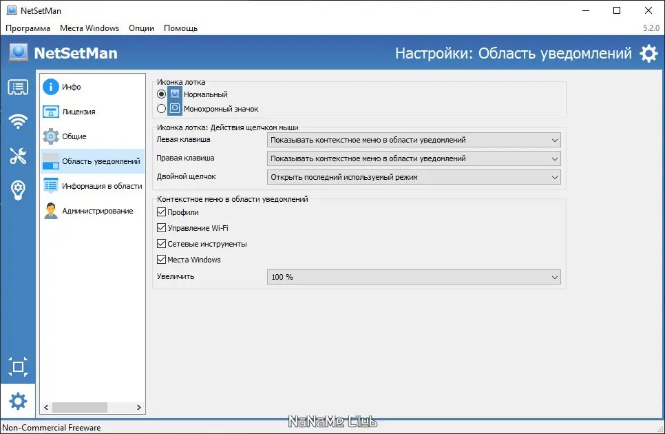
Task: Uncheck the Сетевые инструменты checkbox
Action: pos(161,243)
